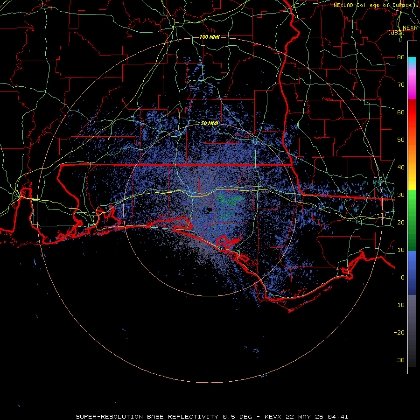Image resolution: width=420 pixels, height=420 pixels.
Task: Click the 20 value on the dBZ scale
Action: (401, 222)
